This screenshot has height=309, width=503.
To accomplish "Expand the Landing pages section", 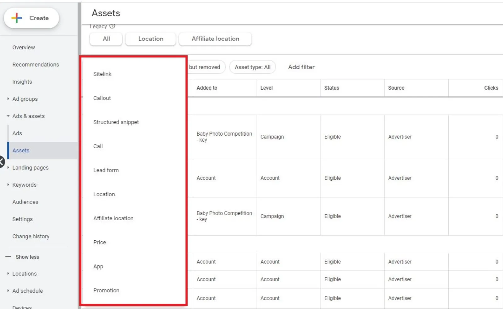I will pos(8,168).
